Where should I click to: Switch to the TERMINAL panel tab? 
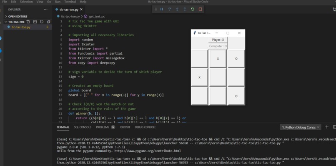click(x=63, y=127)
